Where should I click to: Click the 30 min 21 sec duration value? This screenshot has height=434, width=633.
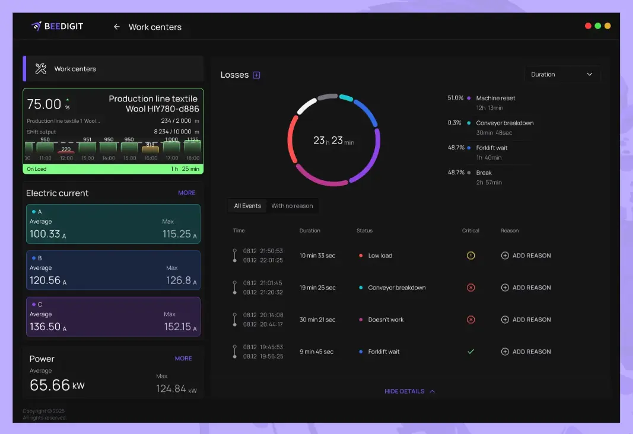click(317, 320)
